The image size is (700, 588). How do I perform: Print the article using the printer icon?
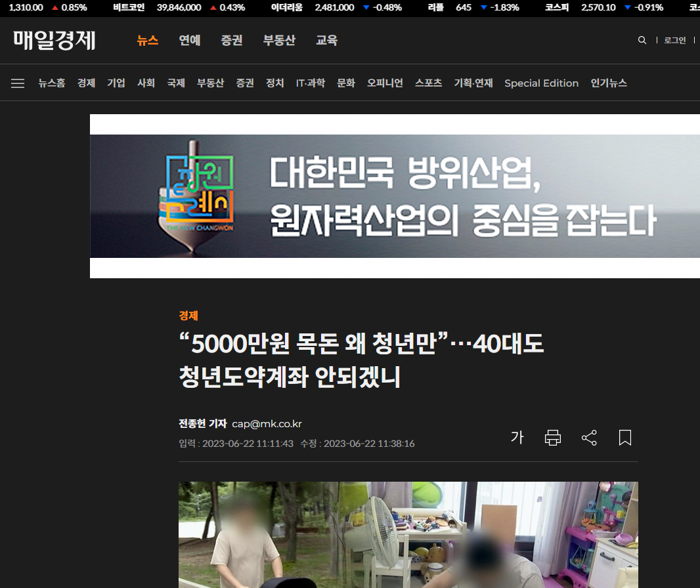552,437
